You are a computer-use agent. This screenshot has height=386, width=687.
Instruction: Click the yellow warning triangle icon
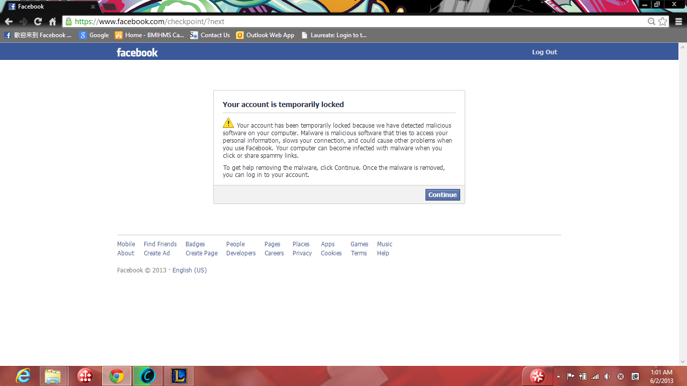coord(228,123)
